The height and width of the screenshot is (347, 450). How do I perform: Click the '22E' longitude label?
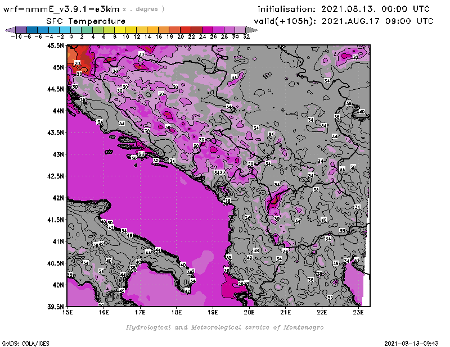pos(322,312)
